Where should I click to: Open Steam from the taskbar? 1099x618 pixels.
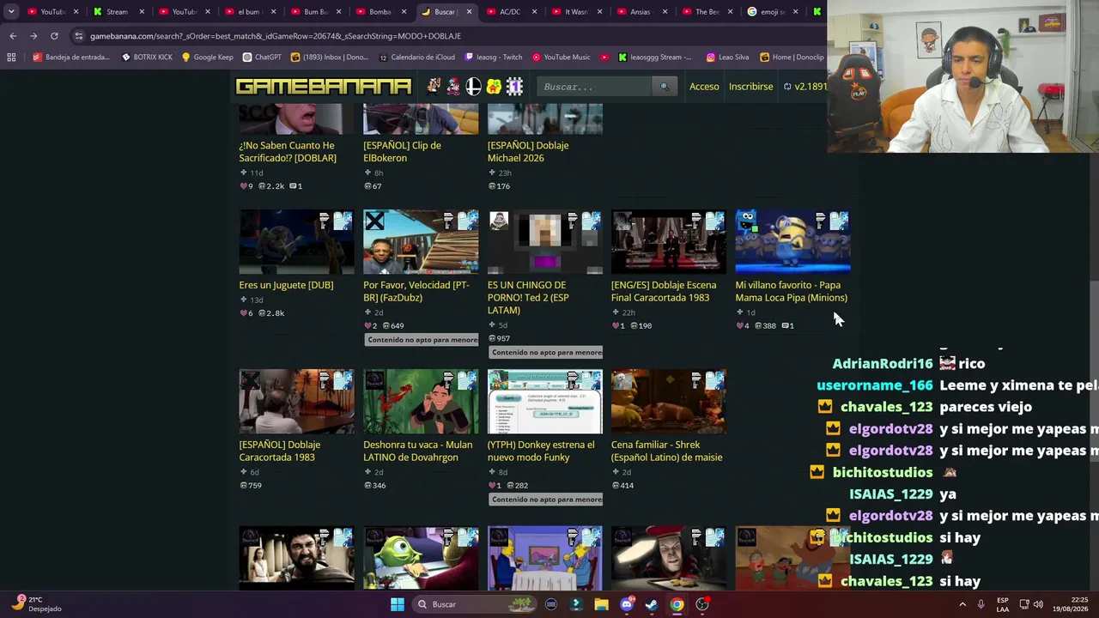coord(652,604)
